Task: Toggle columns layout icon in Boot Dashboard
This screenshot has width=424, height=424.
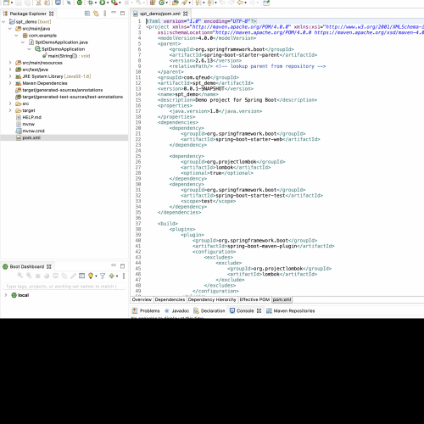Action: (x=81, y=276)
